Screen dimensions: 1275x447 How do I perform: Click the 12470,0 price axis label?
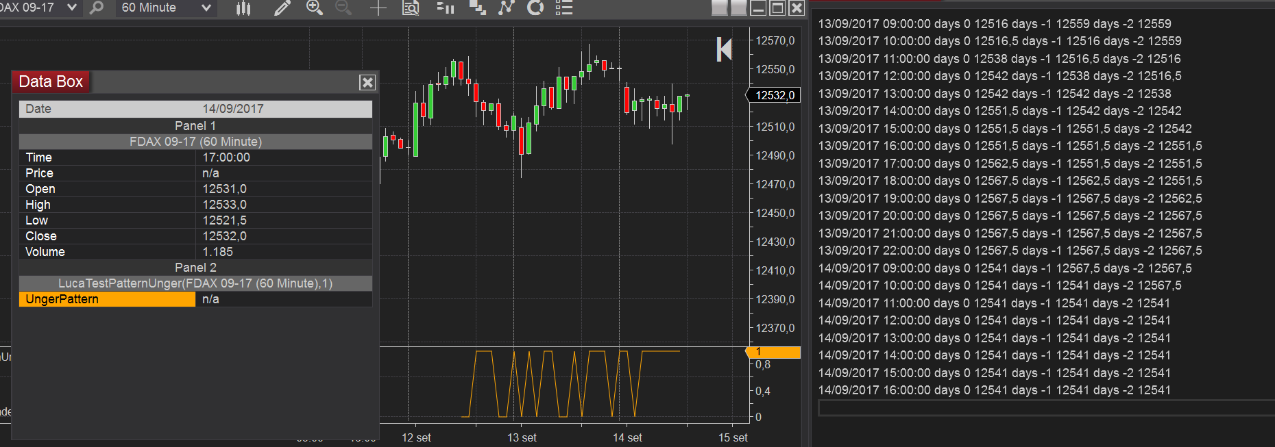point(775,184)
